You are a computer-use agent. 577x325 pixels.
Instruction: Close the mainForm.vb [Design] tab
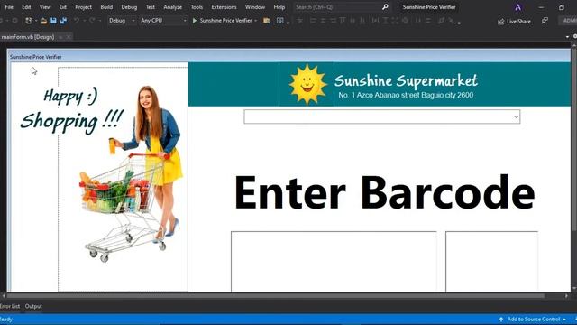coord(69,37)
